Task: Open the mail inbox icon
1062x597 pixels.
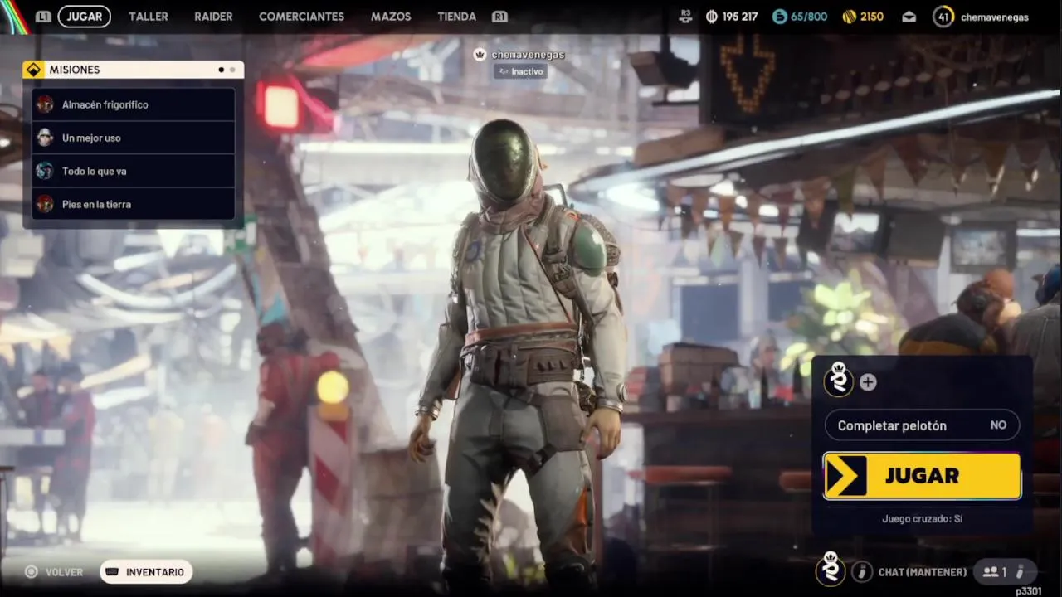Action: pos(909,17)
